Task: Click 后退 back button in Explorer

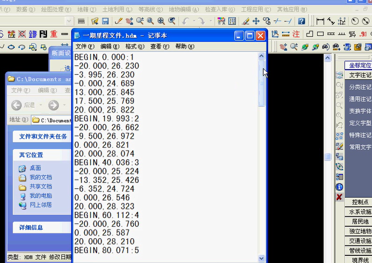Action: [23, 105]
